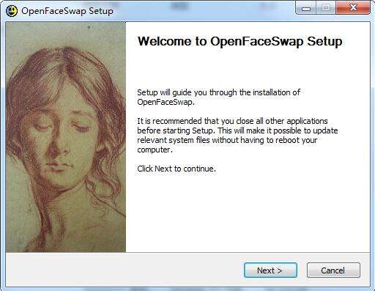Click blank white area under "Click Next" text

[247, 213]
